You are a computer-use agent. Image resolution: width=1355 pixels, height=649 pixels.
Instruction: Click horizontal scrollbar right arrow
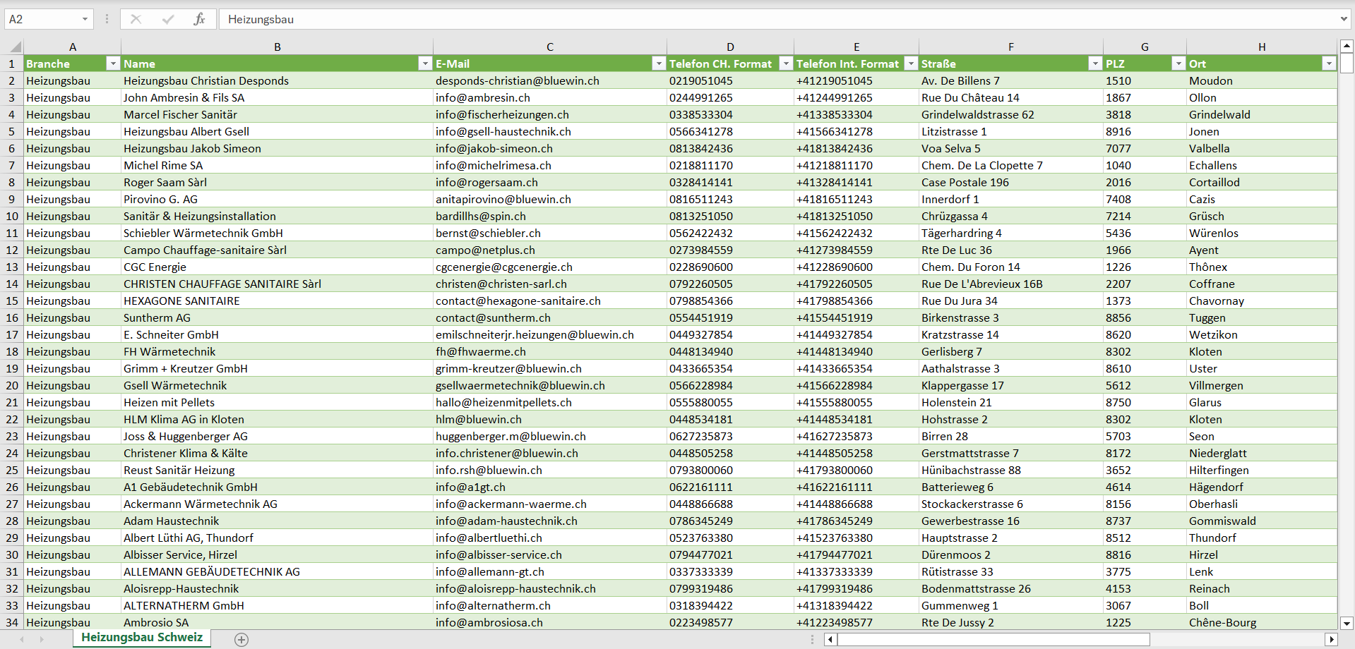1332,639
